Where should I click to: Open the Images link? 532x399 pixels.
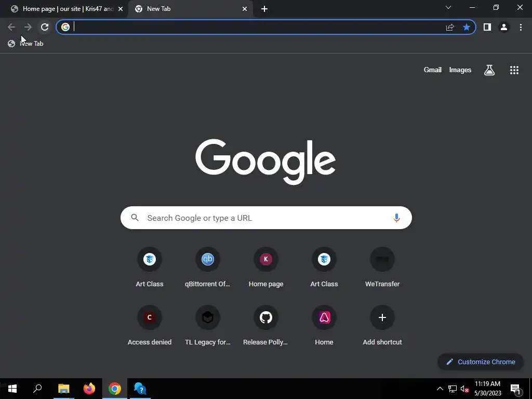coord(460,70)
